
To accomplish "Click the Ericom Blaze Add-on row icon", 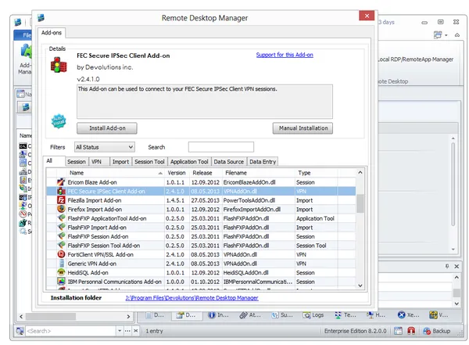I will [x=61, y=181].
